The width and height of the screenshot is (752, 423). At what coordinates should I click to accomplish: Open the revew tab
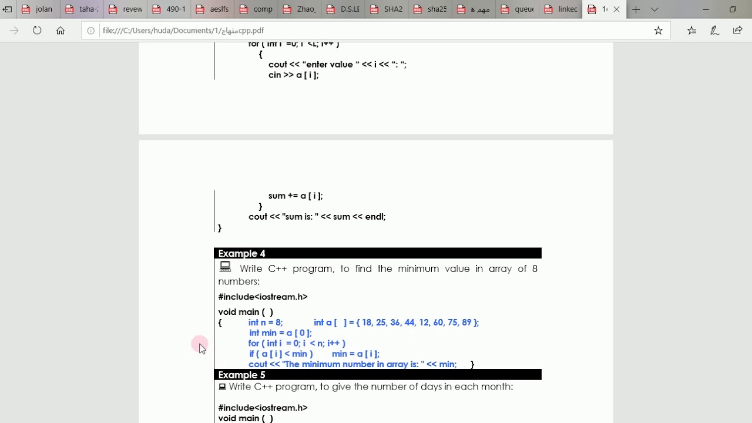[x=126, y=9]
